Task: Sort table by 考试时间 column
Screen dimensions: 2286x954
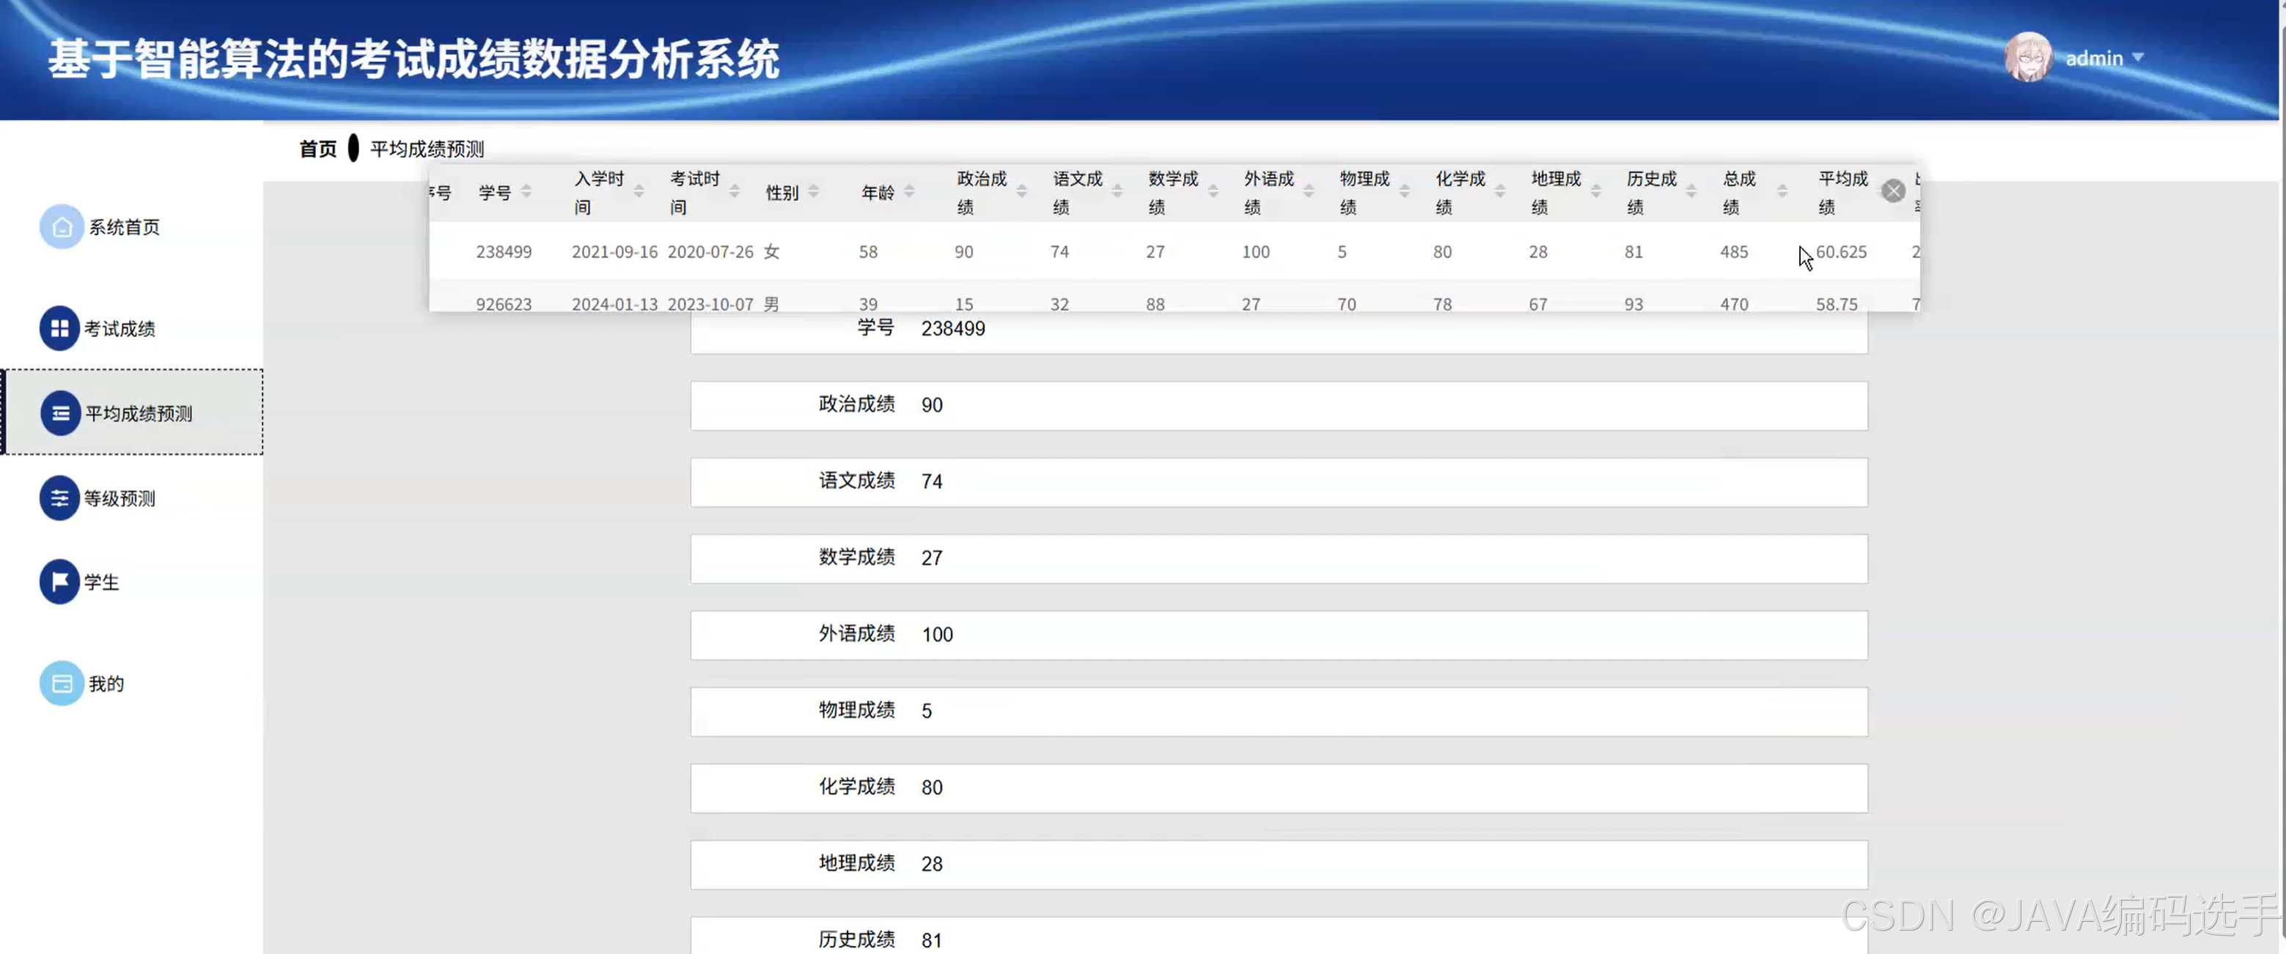Action: [734, 193]
